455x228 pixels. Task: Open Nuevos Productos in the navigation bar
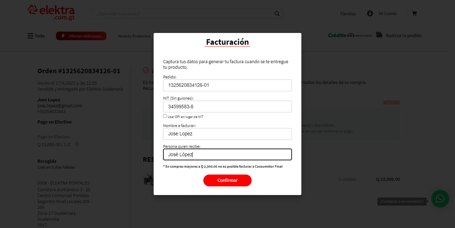[x=134, y=36]
